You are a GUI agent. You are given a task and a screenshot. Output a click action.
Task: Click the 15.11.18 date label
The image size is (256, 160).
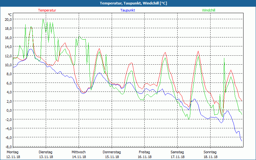(112, 157)
